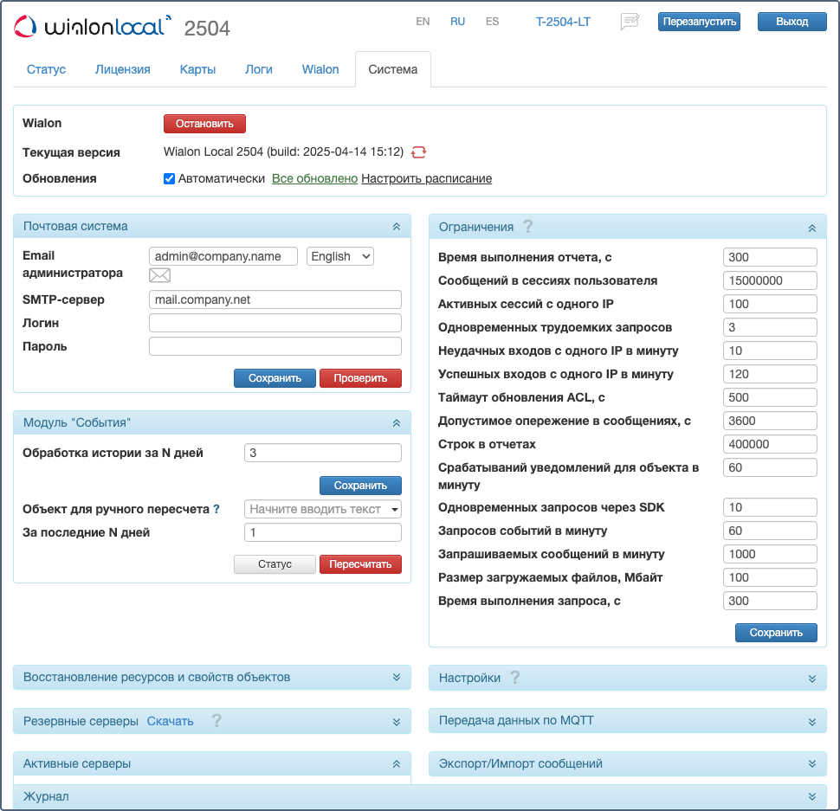Save Ограничения with Сохранить button
The height and width of the screenshot is (811, 840).
[776, 633]
